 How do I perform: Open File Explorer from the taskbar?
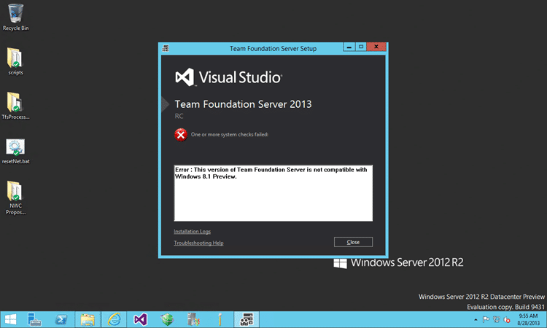click(88, 319)
